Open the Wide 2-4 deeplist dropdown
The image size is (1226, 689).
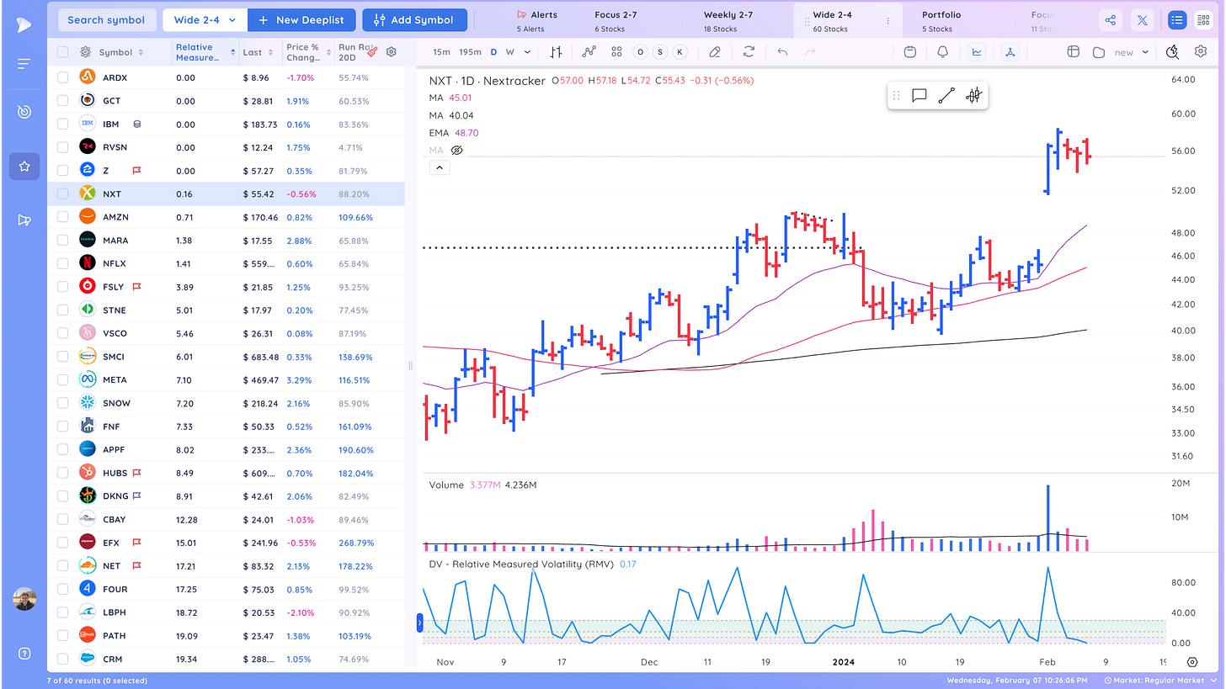click(x=205, y=20)
